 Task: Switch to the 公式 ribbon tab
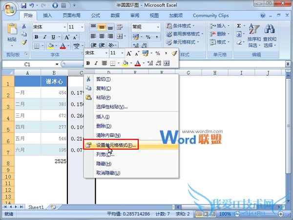[96, 15]
